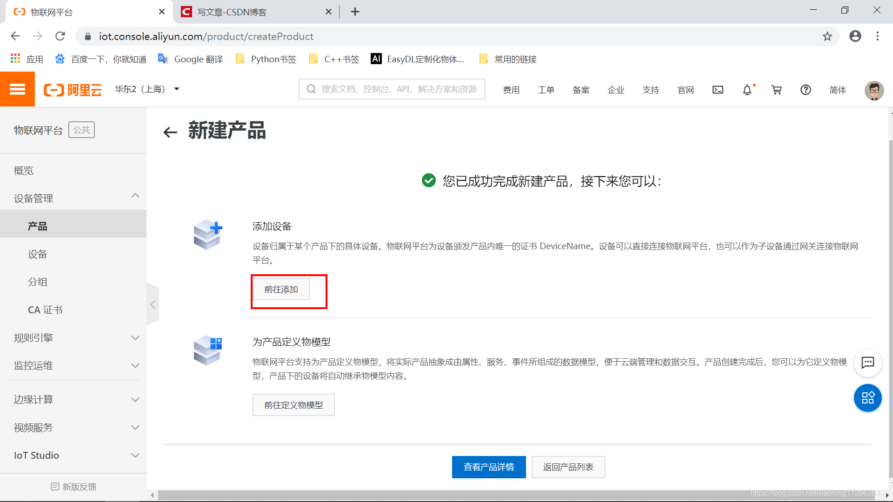Click 前往定义物模型 button
Image resolution: width=893 pixels, height=502 pixels.
[294, 404]
